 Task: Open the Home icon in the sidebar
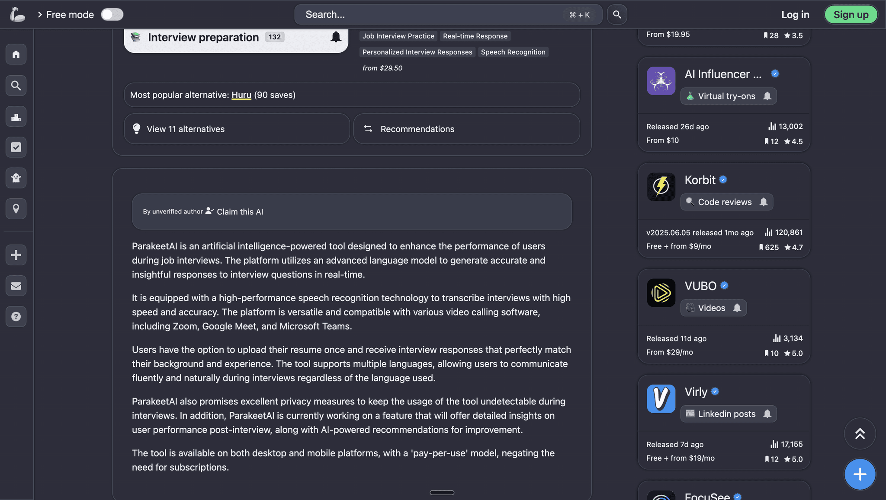coord(16,54)
